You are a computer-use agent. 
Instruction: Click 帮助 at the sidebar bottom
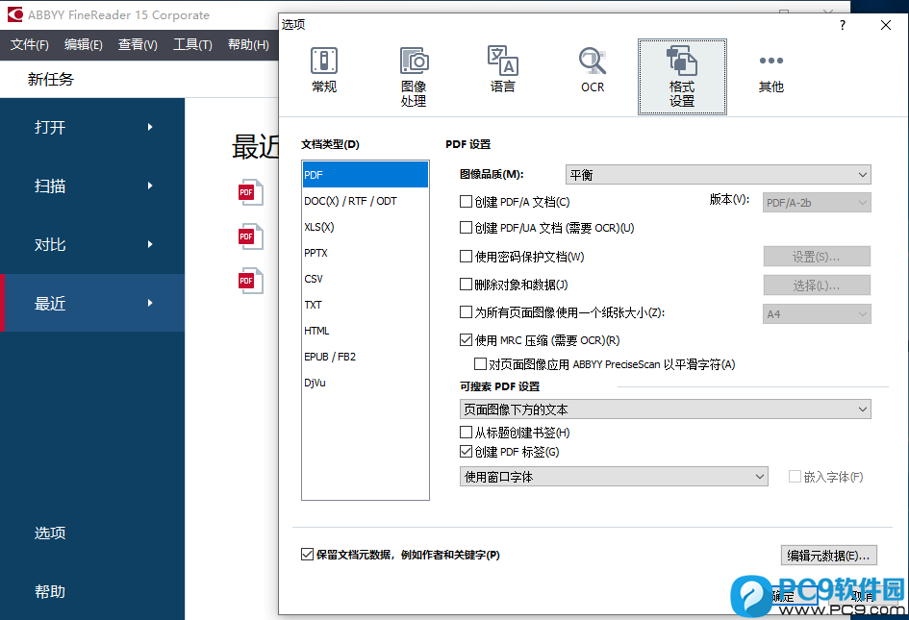point(50,591)
